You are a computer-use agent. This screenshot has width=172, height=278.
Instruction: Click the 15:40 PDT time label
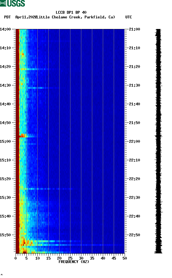pos(6,216)
